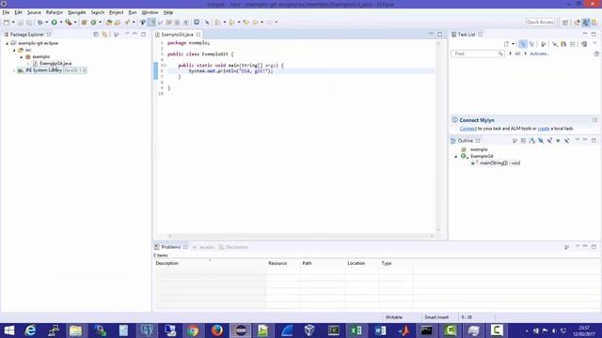
Task: Expand the JRE System Library node
Action: tap(14, 71)
